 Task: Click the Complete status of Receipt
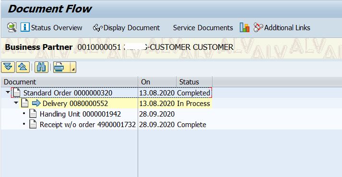click(x=191, y=125)
